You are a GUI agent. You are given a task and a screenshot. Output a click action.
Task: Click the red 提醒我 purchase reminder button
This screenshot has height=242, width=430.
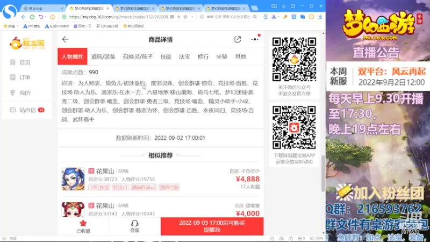tap(212, 226)
